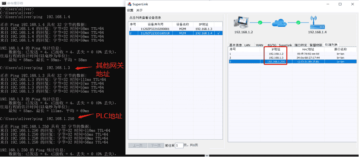Click the 下一页 next page button
The height and width of the screenshot is (157, 359).
click(x=156, y=145)
